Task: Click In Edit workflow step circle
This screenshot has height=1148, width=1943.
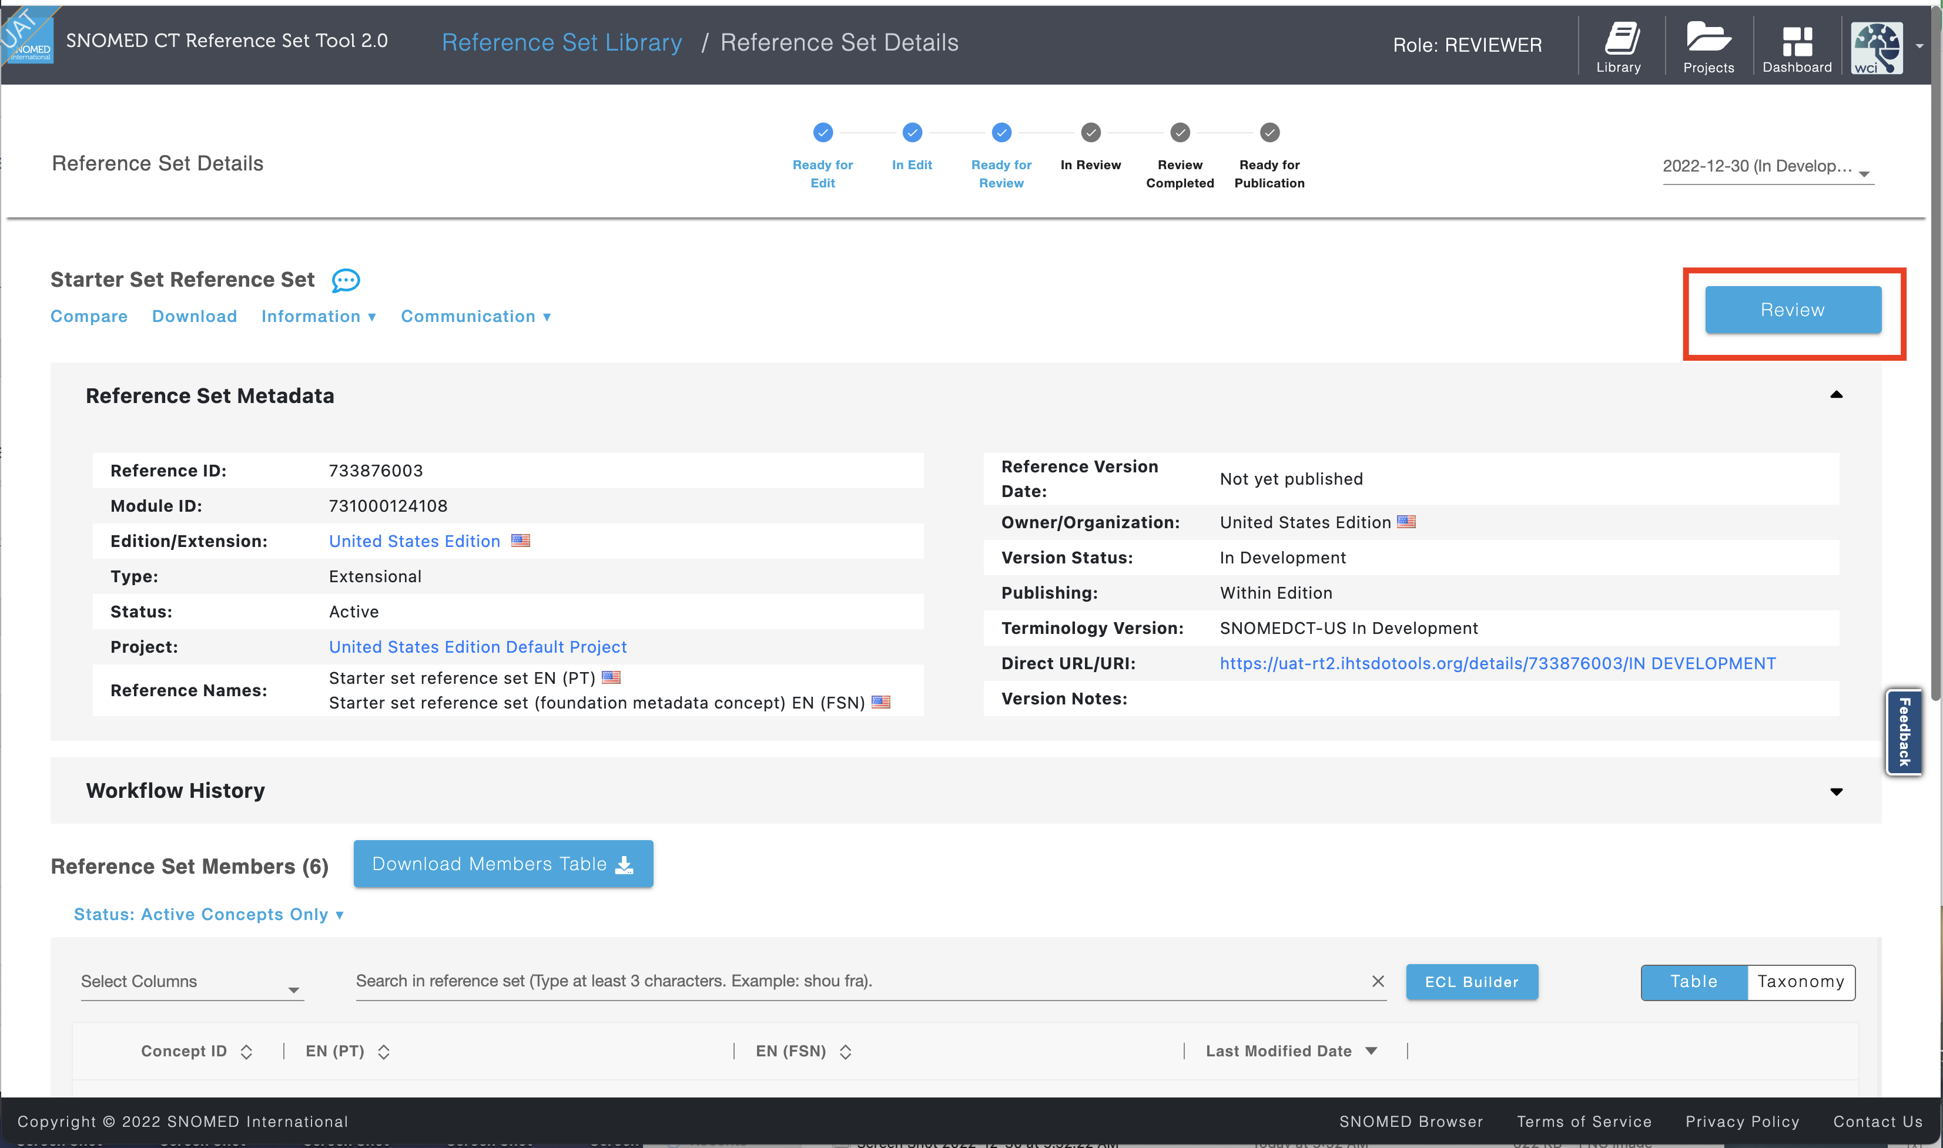Action: [x=912, y=132]
